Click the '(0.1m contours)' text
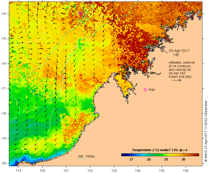The image size is (209, 173). pos(180,66)
